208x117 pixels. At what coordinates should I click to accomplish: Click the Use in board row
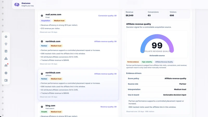[x=157, y=95]
